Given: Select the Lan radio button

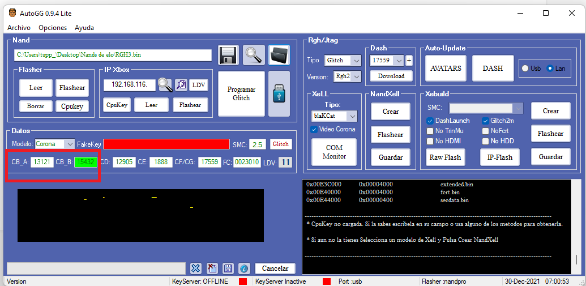Looking at the screenshot, I should 550,69.
